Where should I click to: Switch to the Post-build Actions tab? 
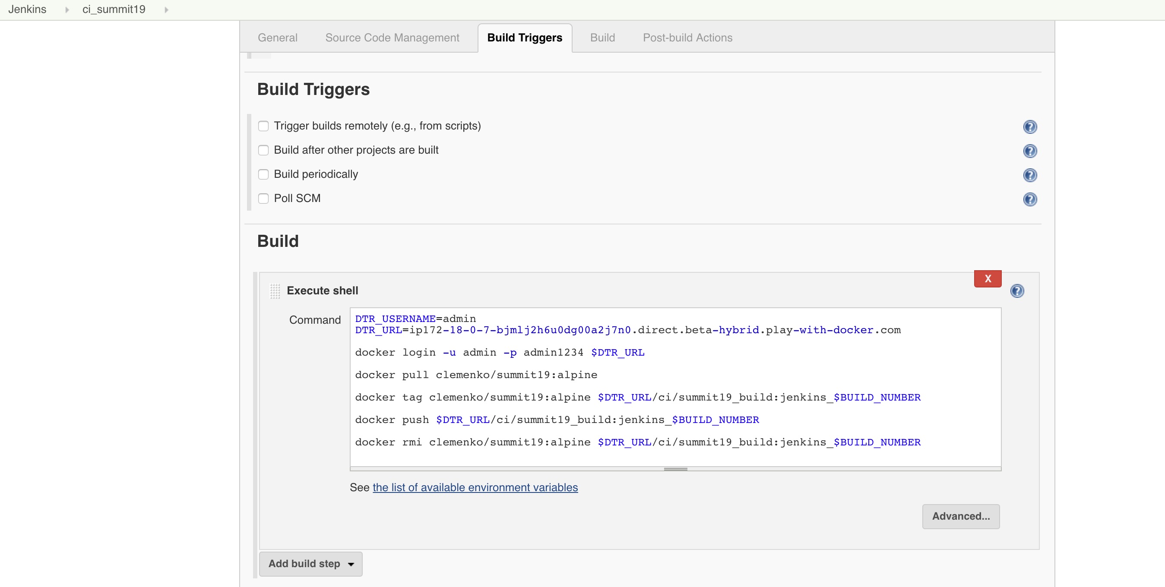click(x=687, y=38)
